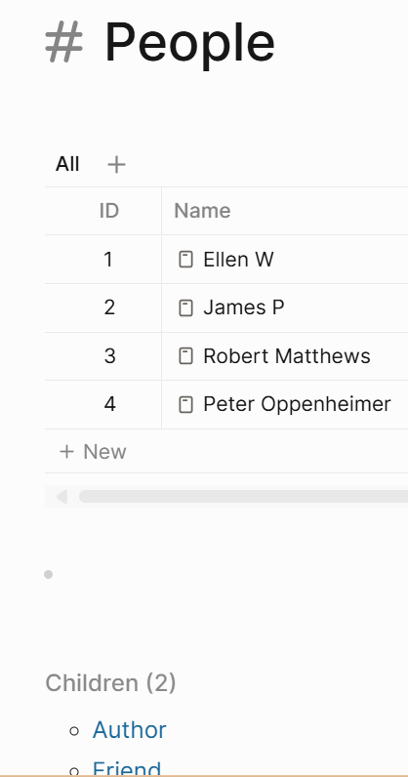The image size is (408, 777).
Task: Select the ID cell with value 4
Action: (109, 405)
